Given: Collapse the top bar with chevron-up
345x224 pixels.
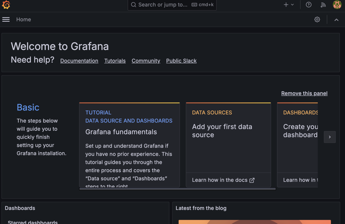Looking at the screenshot, I should [336, 20].
